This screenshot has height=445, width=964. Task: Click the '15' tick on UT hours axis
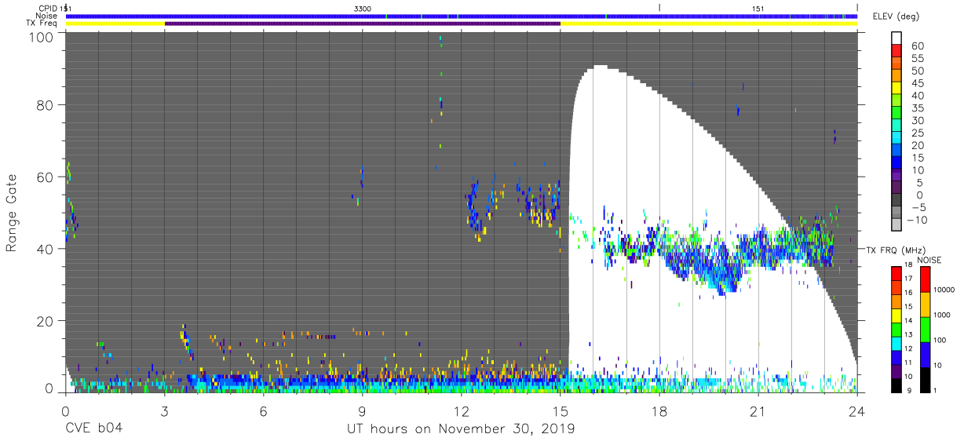(x=561, y=411)
